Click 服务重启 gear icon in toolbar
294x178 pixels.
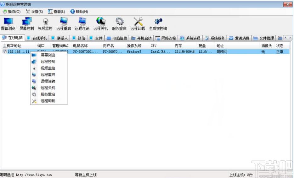pyautogui.click(x=119, y=24)
